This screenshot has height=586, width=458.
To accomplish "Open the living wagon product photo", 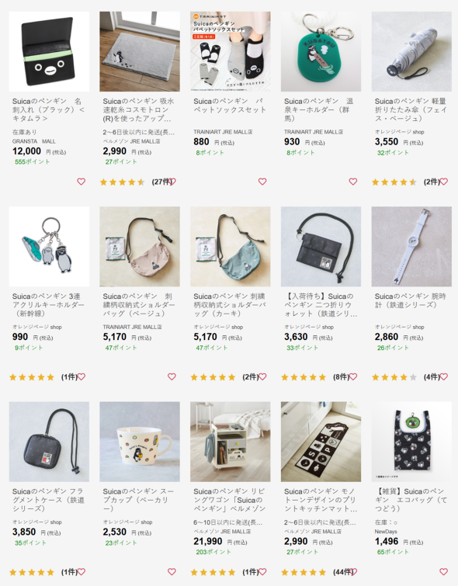I will 231,442.
